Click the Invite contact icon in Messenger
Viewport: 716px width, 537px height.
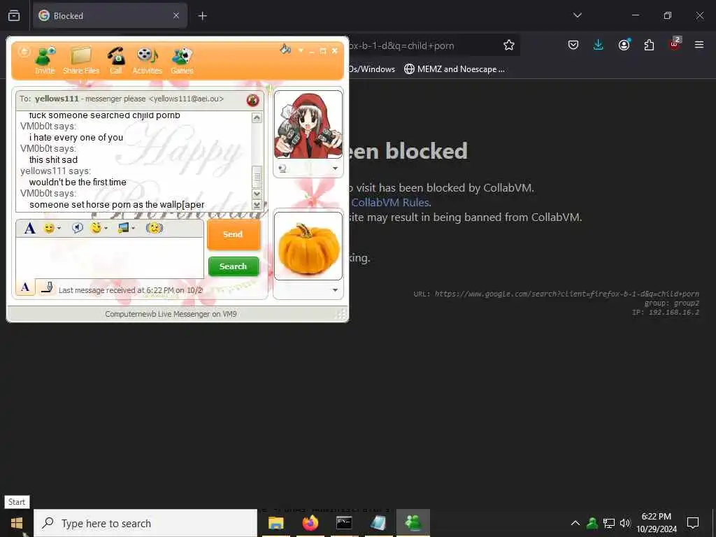[x=45, y=61]
